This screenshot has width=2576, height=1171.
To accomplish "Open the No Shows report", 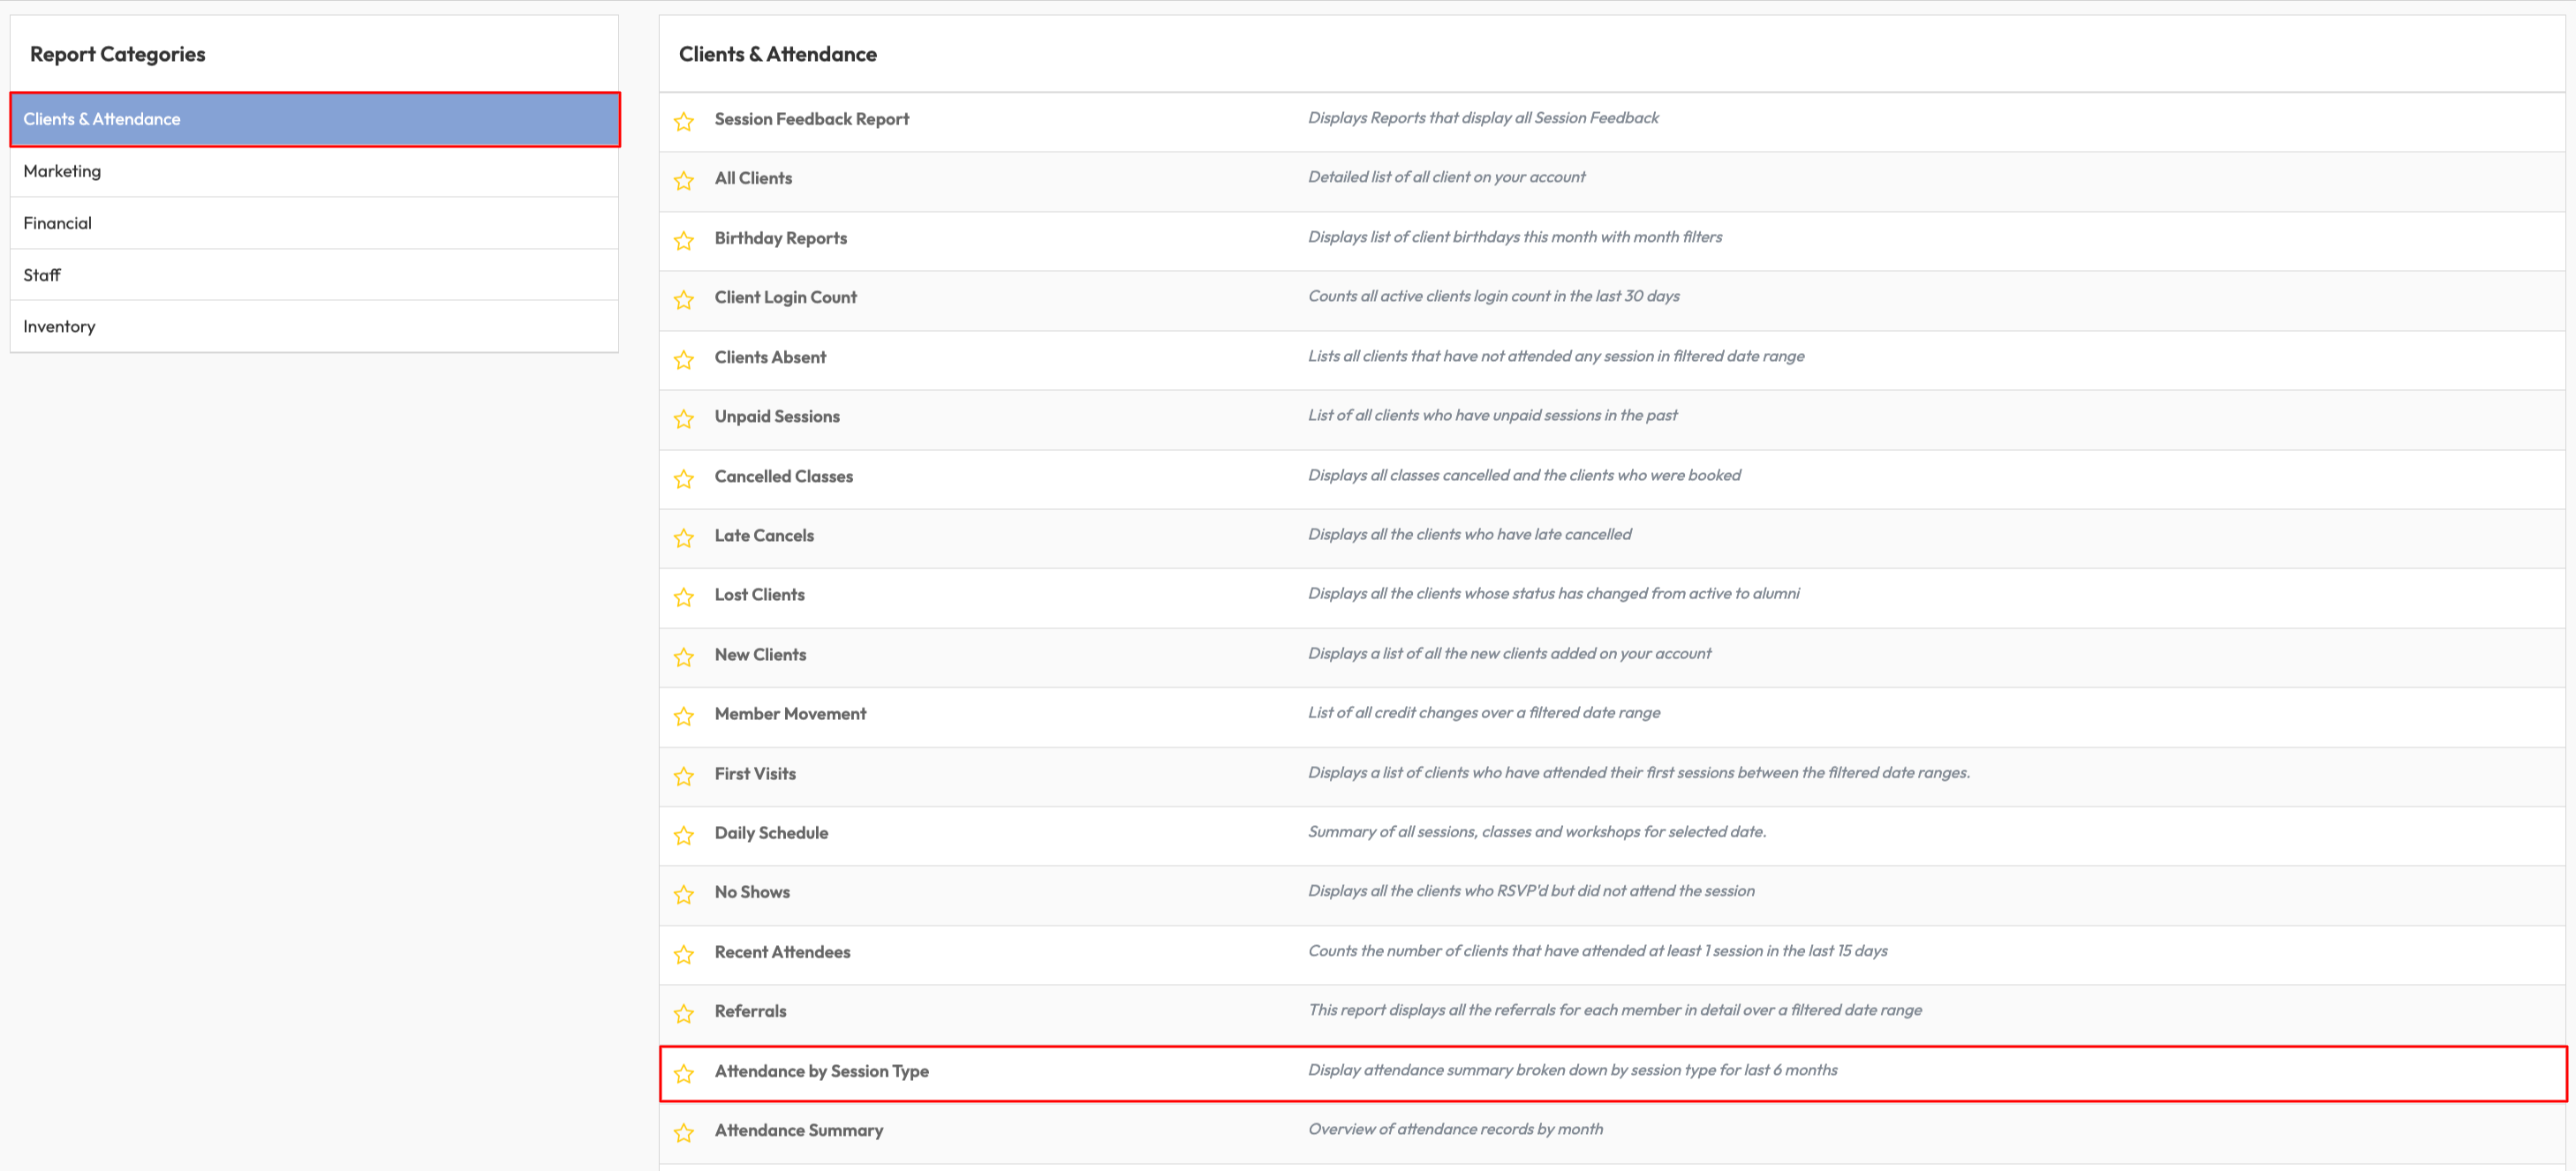I will click(752, 891).
